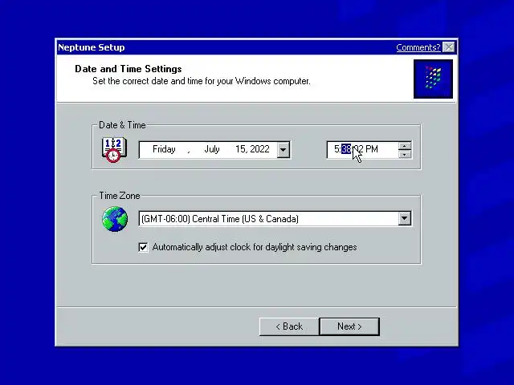Select the PM portion of the time

tap(372, 149)
